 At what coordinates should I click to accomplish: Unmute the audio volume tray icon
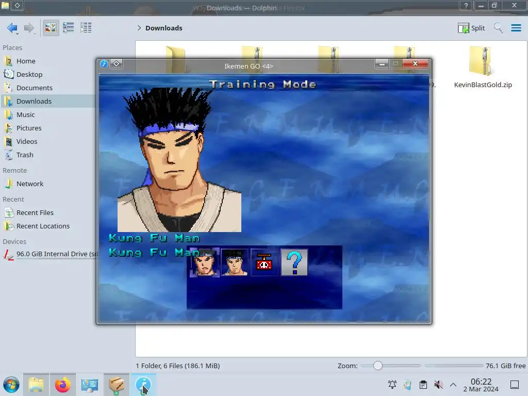(438, 385)
